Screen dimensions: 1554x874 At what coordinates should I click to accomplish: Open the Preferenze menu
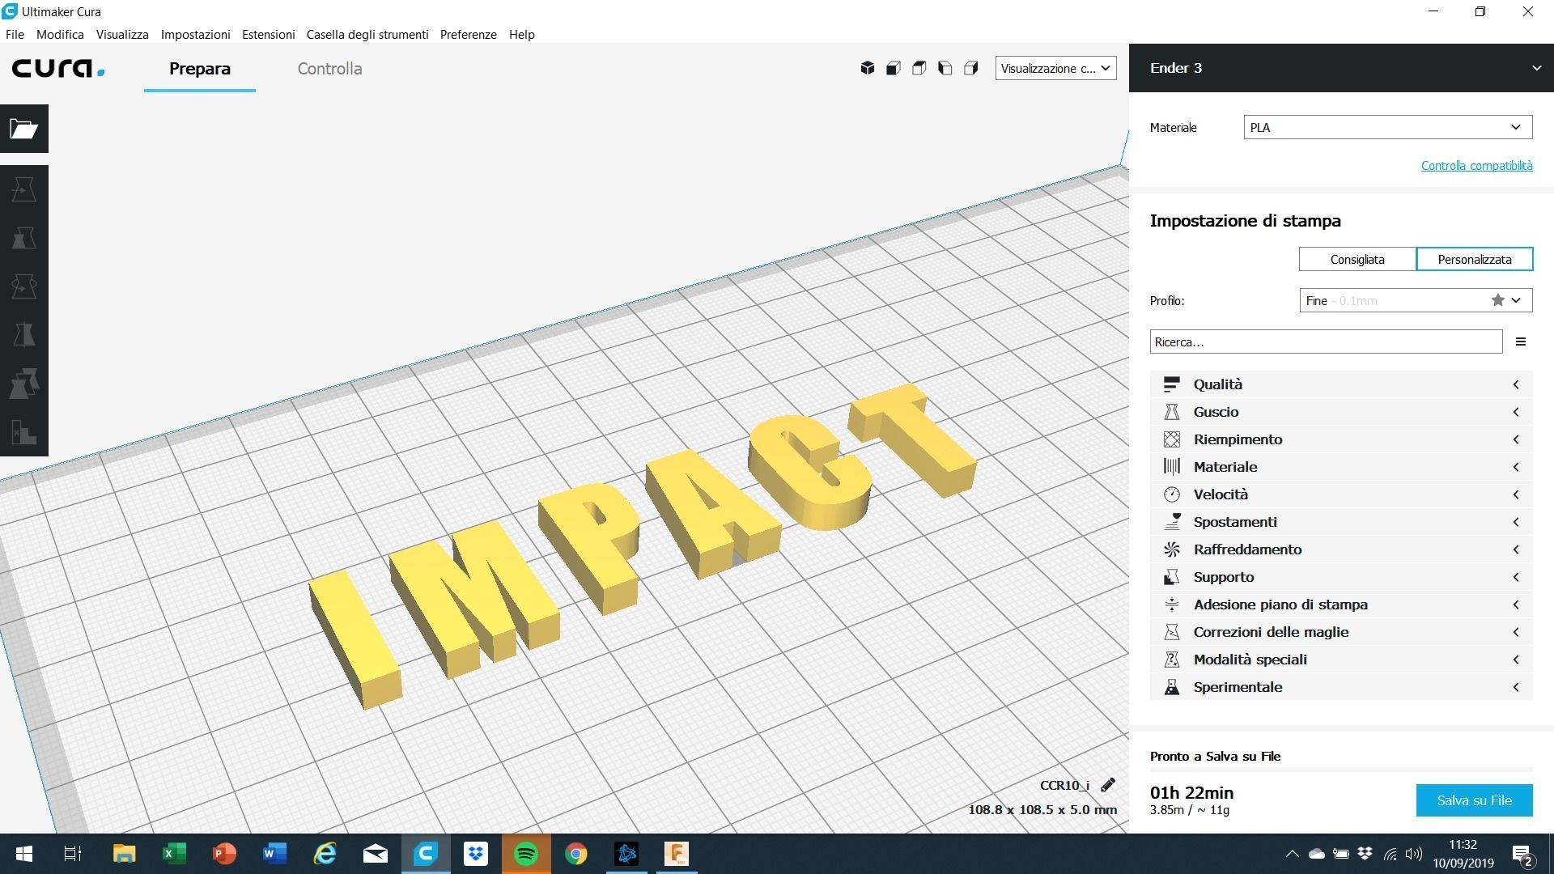pyautogui.click(x=469, y=34)
